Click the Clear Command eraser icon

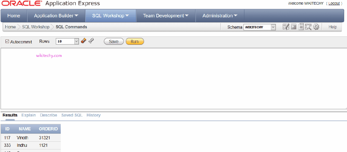coord(84,41)
